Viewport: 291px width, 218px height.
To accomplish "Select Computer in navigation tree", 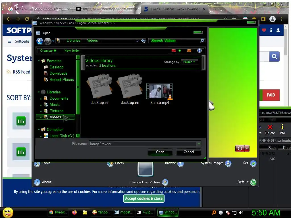I will [55, 129].
